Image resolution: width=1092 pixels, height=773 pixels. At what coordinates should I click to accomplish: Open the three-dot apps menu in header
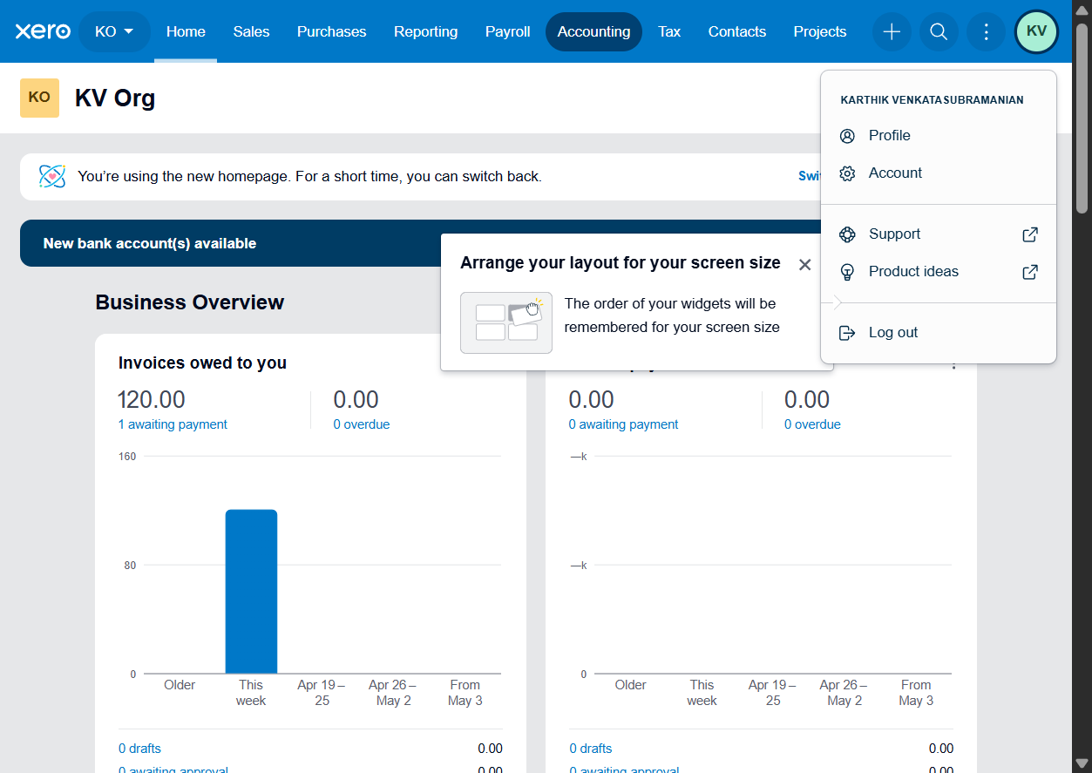click(x=986, y=31)
